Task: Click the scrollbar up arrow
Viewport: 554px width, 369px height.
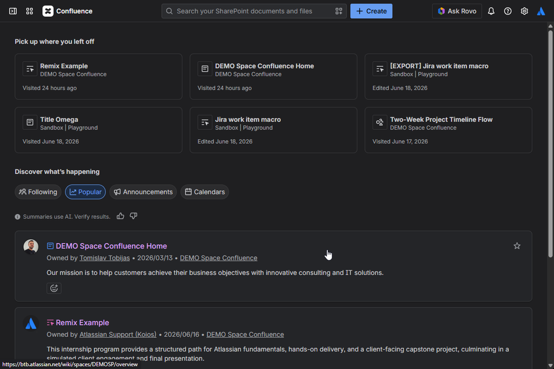Action: click(550, 26)
